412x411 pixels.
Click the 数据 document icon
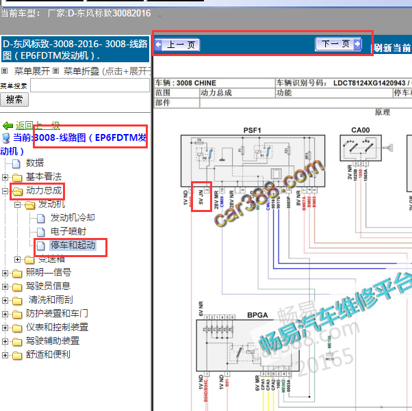16,163
